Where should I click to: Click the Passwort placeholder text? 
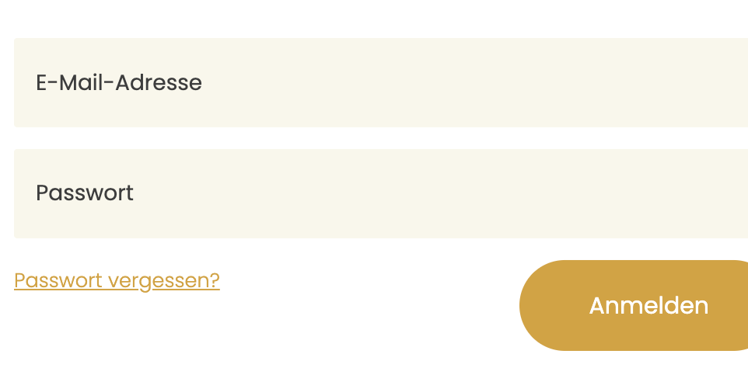coord(85,193)
